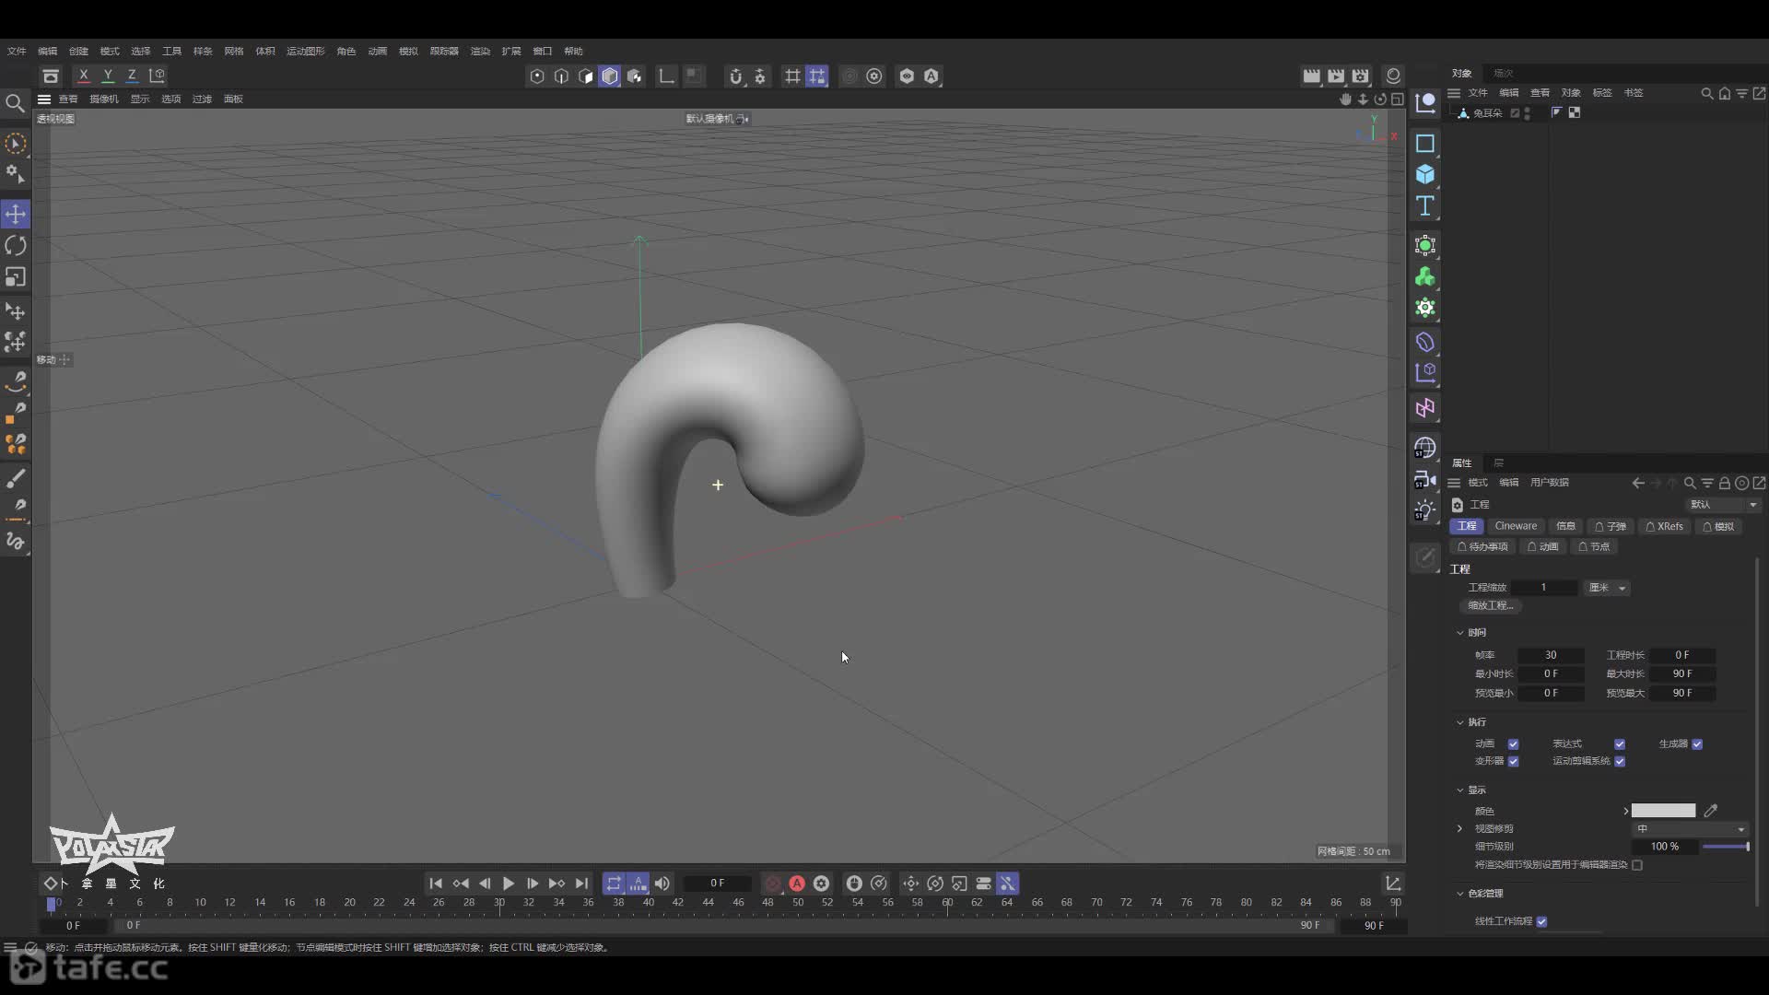Click the current frame 0 F field
The height and width of the screenshot is (995, 1769).
pyautogui.click(x=717, y=884)
